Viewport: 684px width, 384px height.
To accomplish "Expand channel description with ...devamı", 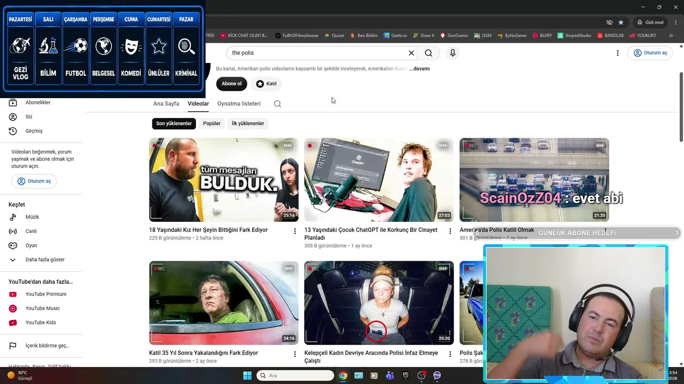I will point(419,68).
